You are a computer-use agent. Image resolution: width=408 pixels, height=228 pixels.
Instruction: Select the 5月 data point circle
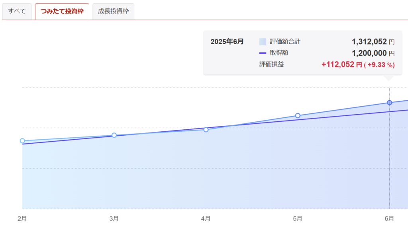298,115
